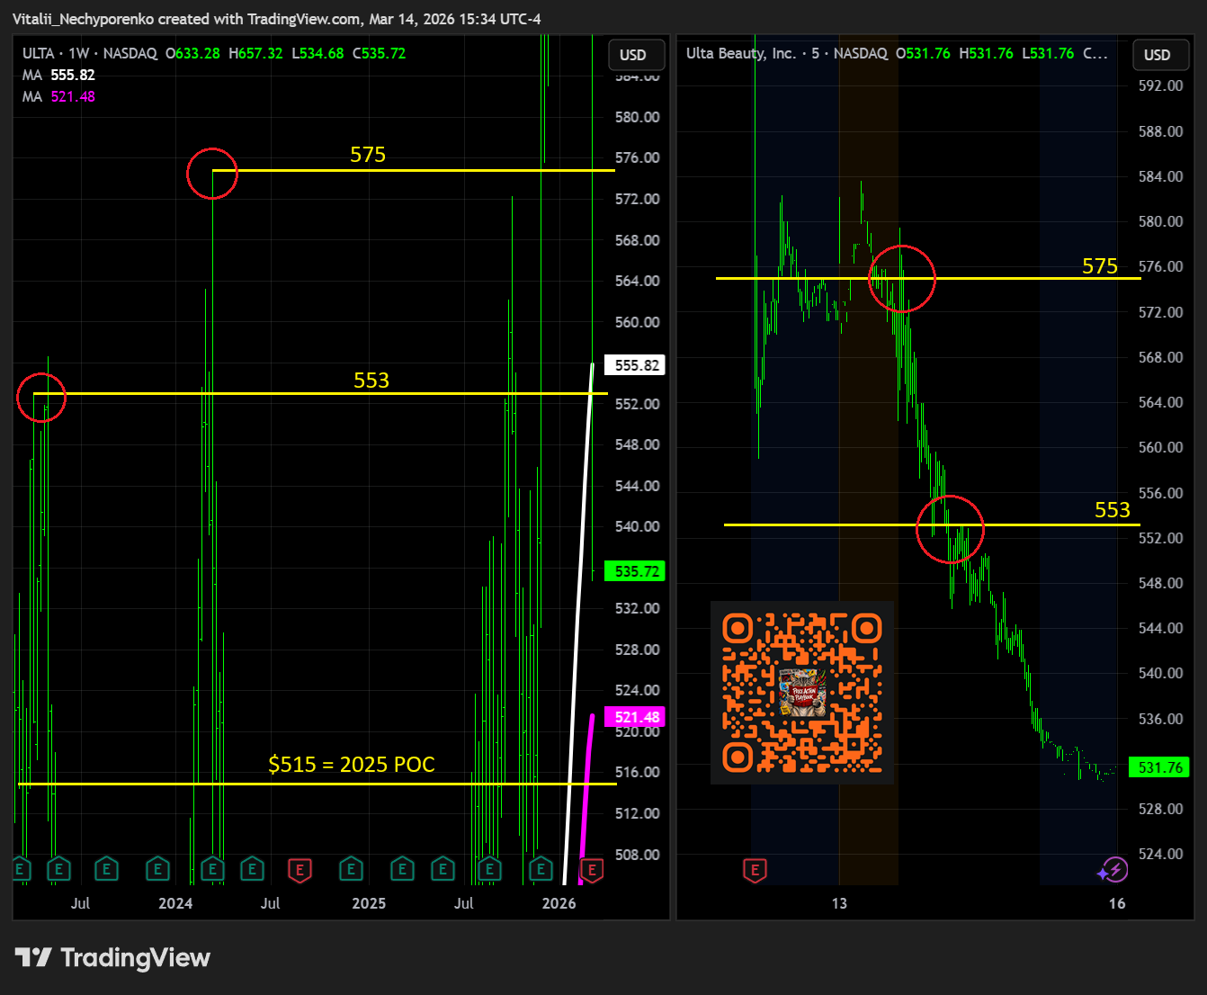
Task: Click the $515 = 2025 POC annotation
Action: (x=352, y=765)
